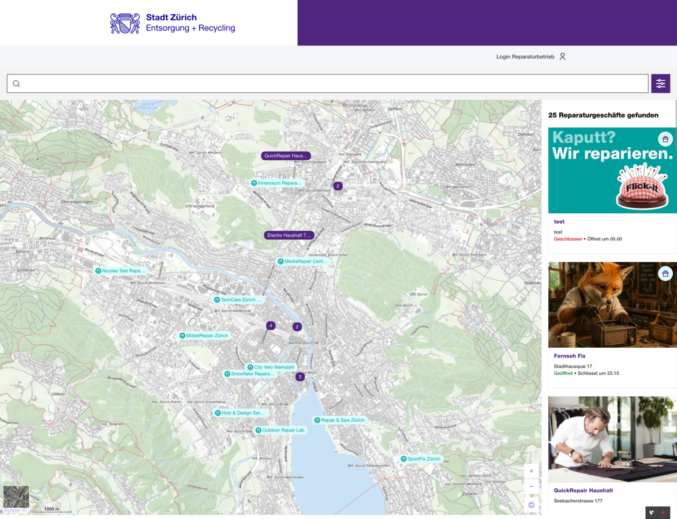
Task: Open the filter settings button
Action: click(x=660, y=83)
